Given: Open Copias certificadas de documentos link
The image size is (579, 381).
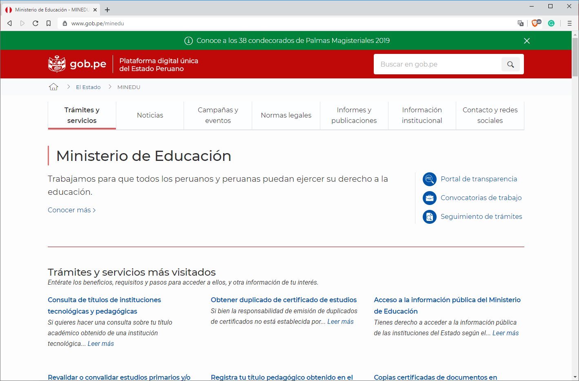Looking at the screenshot, I should click(x=435, y=377).
